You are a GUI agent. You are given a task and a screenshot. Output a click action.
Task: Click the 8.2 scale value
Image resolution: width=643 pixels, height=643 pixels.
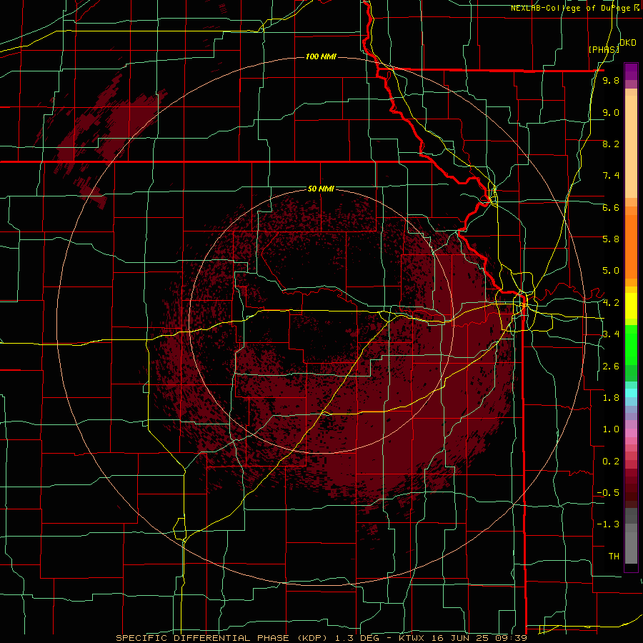[x=611, y=144]
